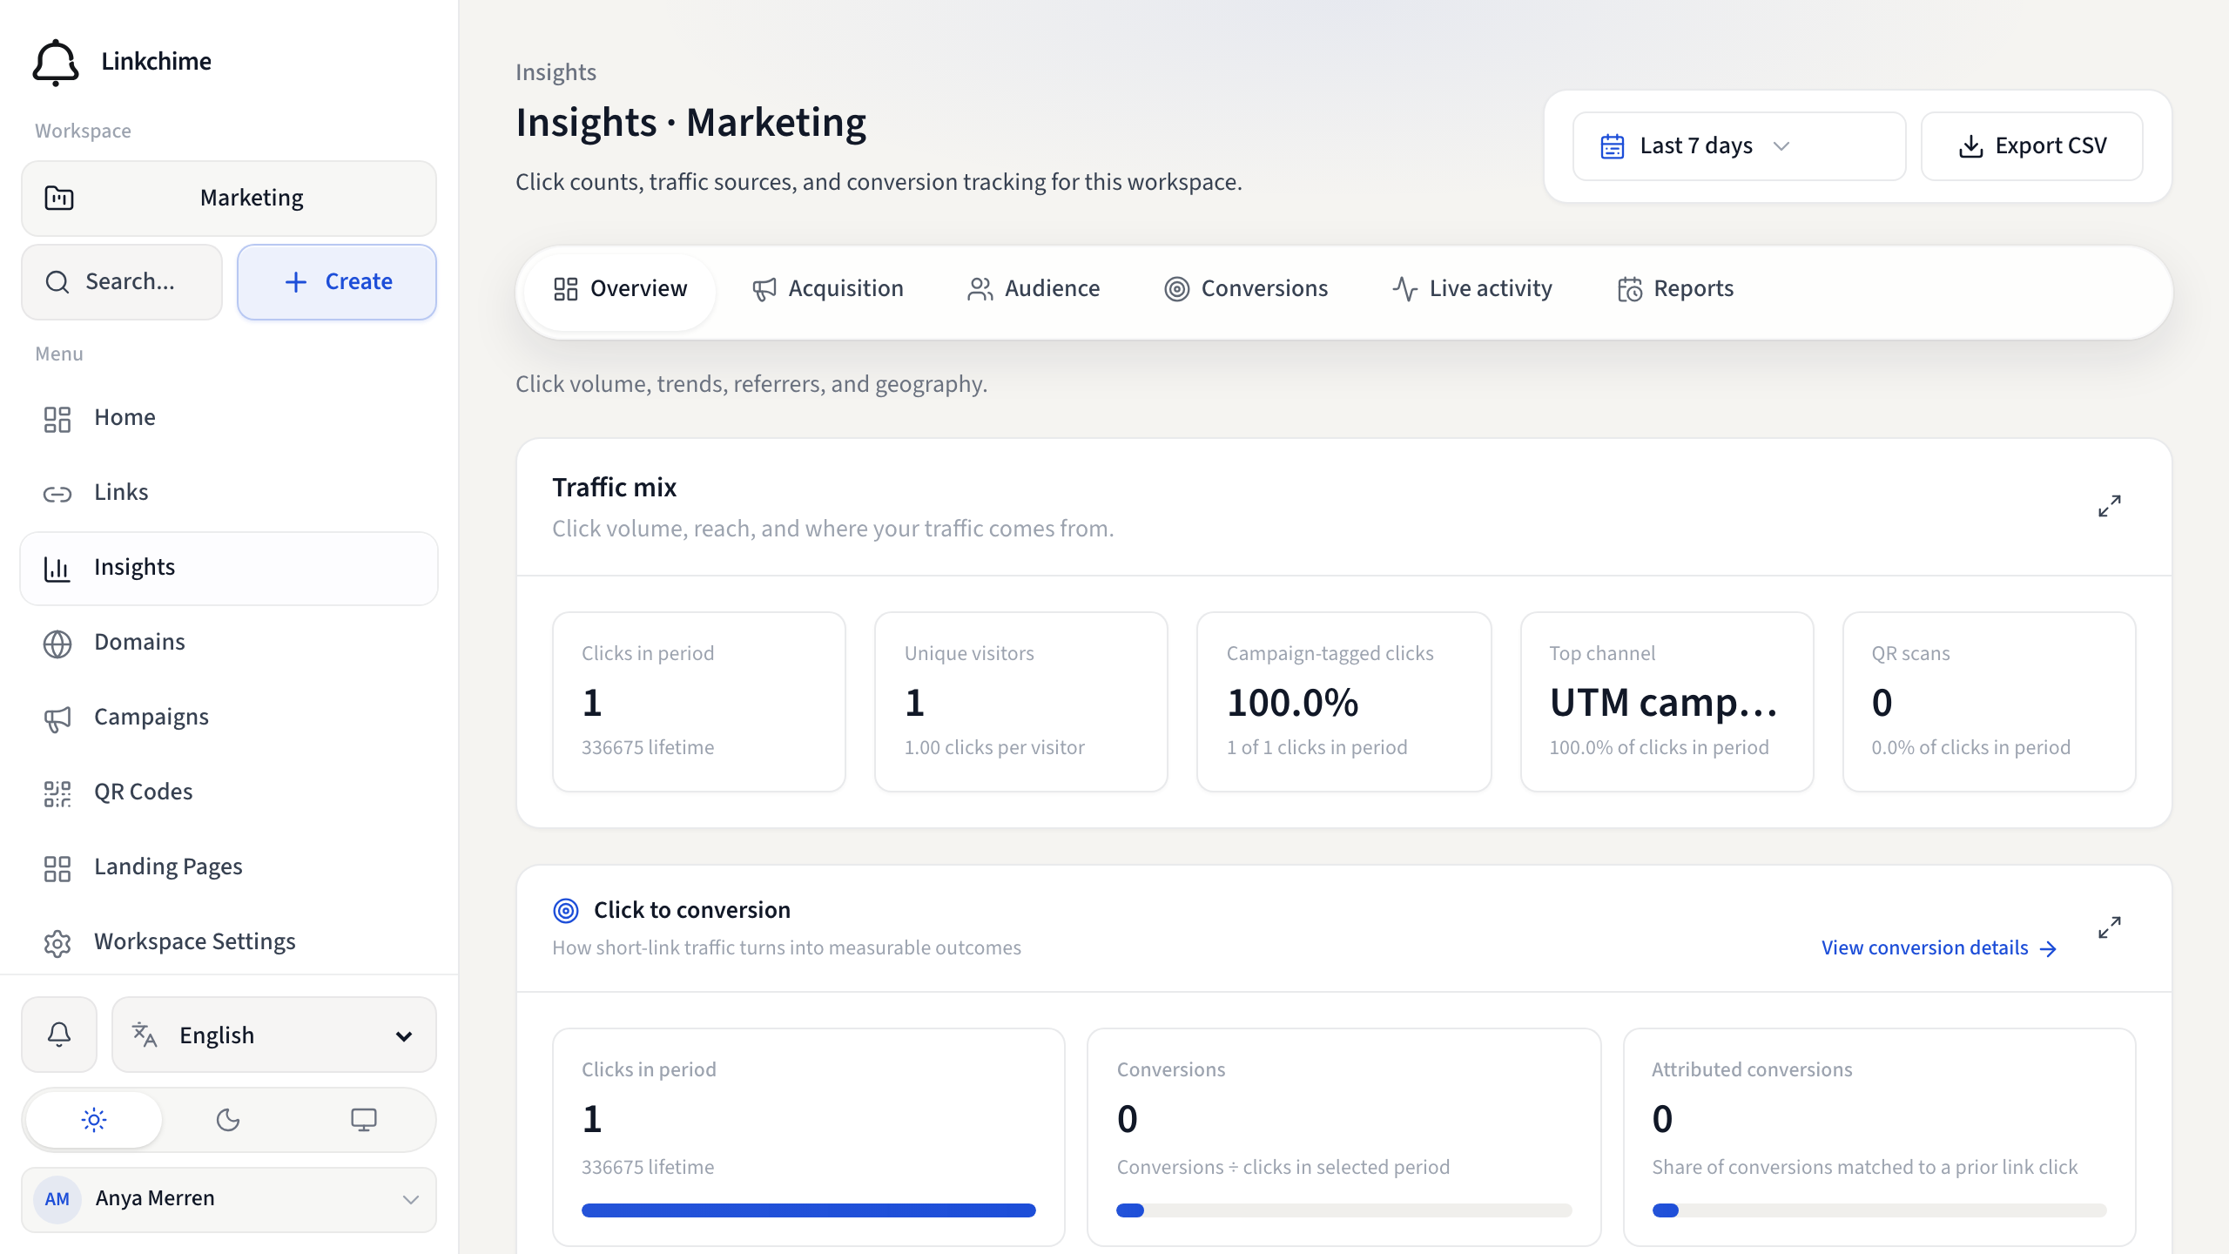Click the Insights breadcrumb text
Image resolution: width=2229 pixels, height=1254 pixels.
(556, 72)
